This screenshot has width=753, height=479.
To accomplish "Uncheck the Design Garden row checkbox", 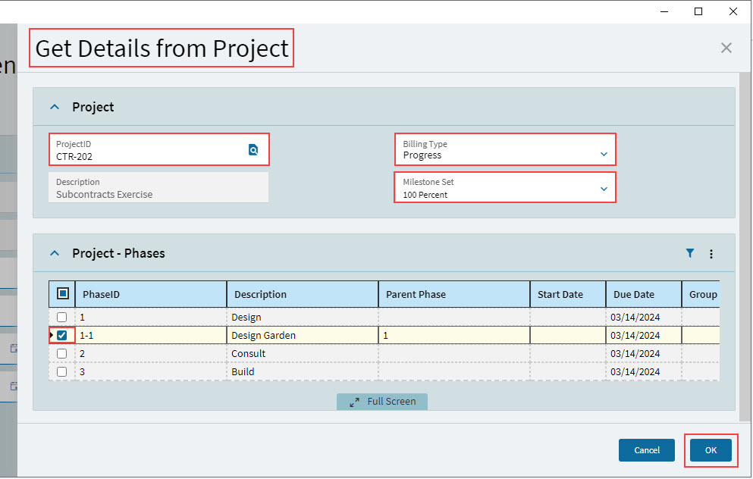I will tap(61, 335).
